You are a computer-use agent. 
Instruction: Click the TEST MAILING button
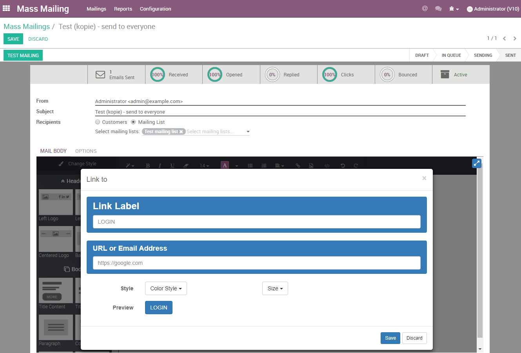[23, 55]
